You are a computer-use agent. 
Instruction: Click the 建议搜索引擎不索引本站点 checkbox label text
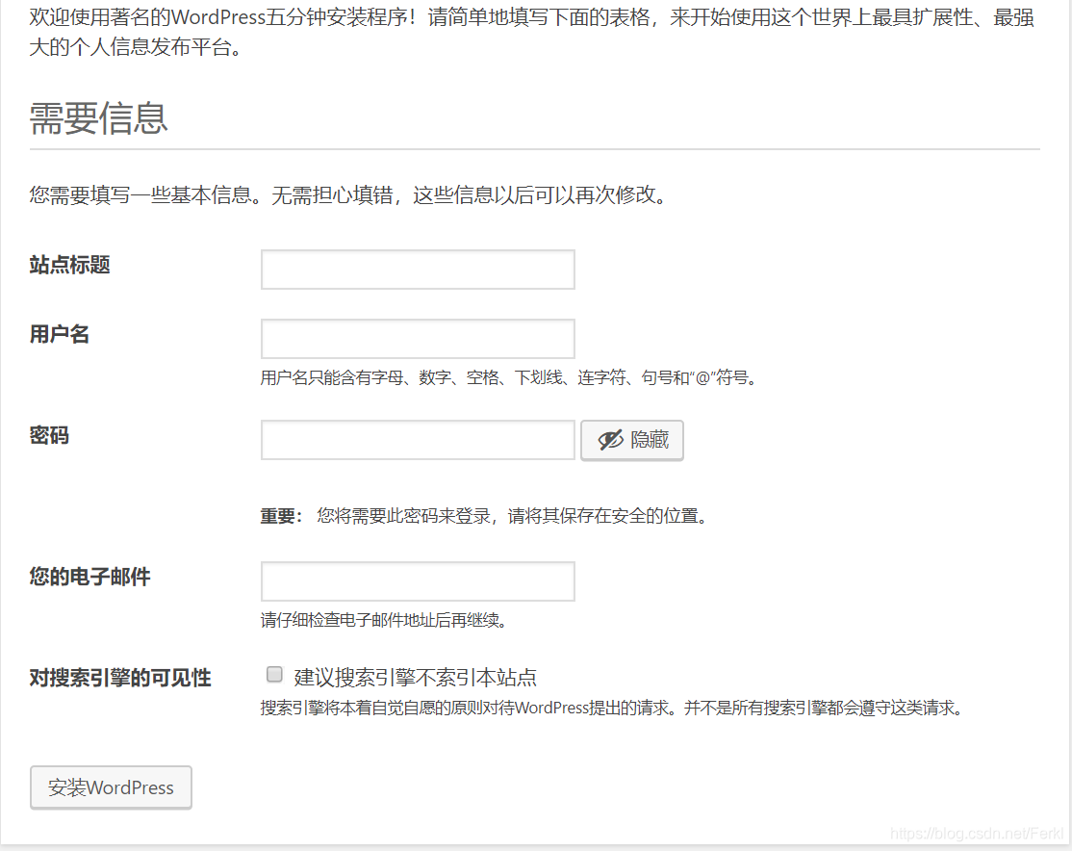click(x=415, y=678)
